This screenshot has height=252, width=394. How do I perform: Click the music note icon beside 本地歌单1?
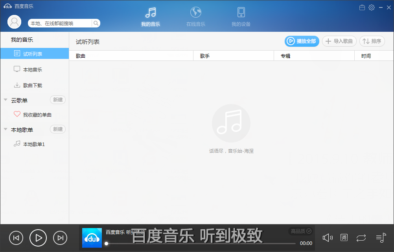(17, 143)
